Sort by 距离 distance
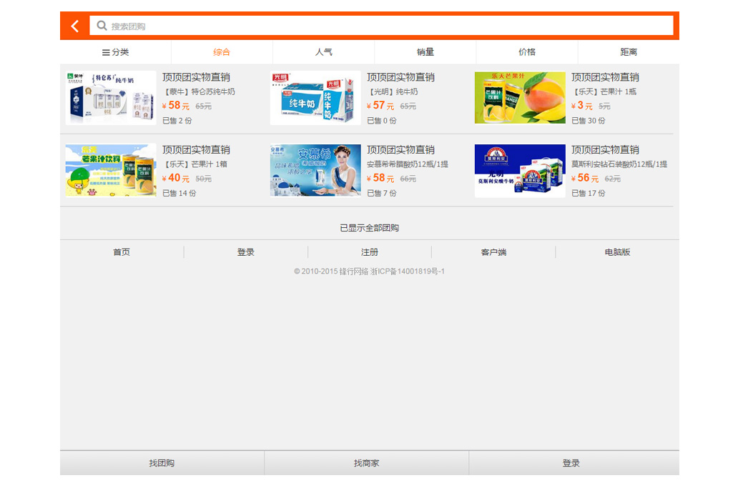Viewport: 743px width, 493px height. tap(629, 52)
